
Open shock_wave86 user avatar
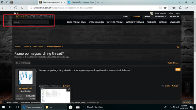point(151,13)
